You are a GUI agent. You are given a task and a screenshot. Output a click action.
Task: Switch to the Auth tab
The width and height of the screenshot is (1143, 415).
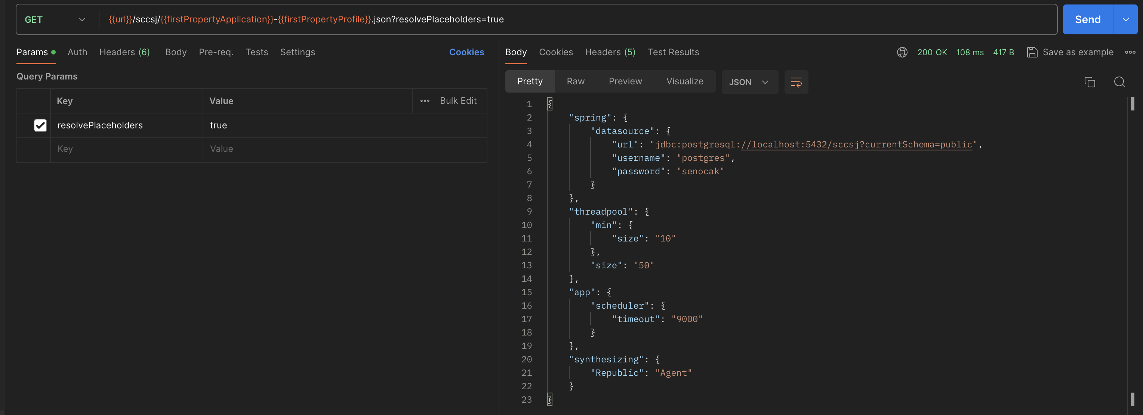tap(77, 52)
